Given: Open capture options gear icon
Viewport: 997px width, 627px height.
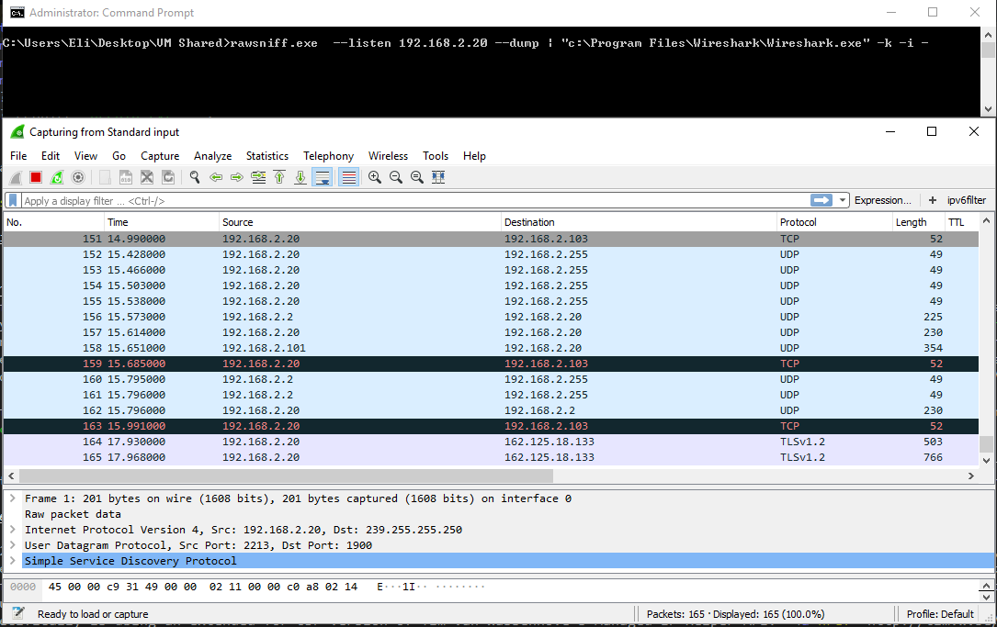Looking at the screenshot, I should click(77, 178).
